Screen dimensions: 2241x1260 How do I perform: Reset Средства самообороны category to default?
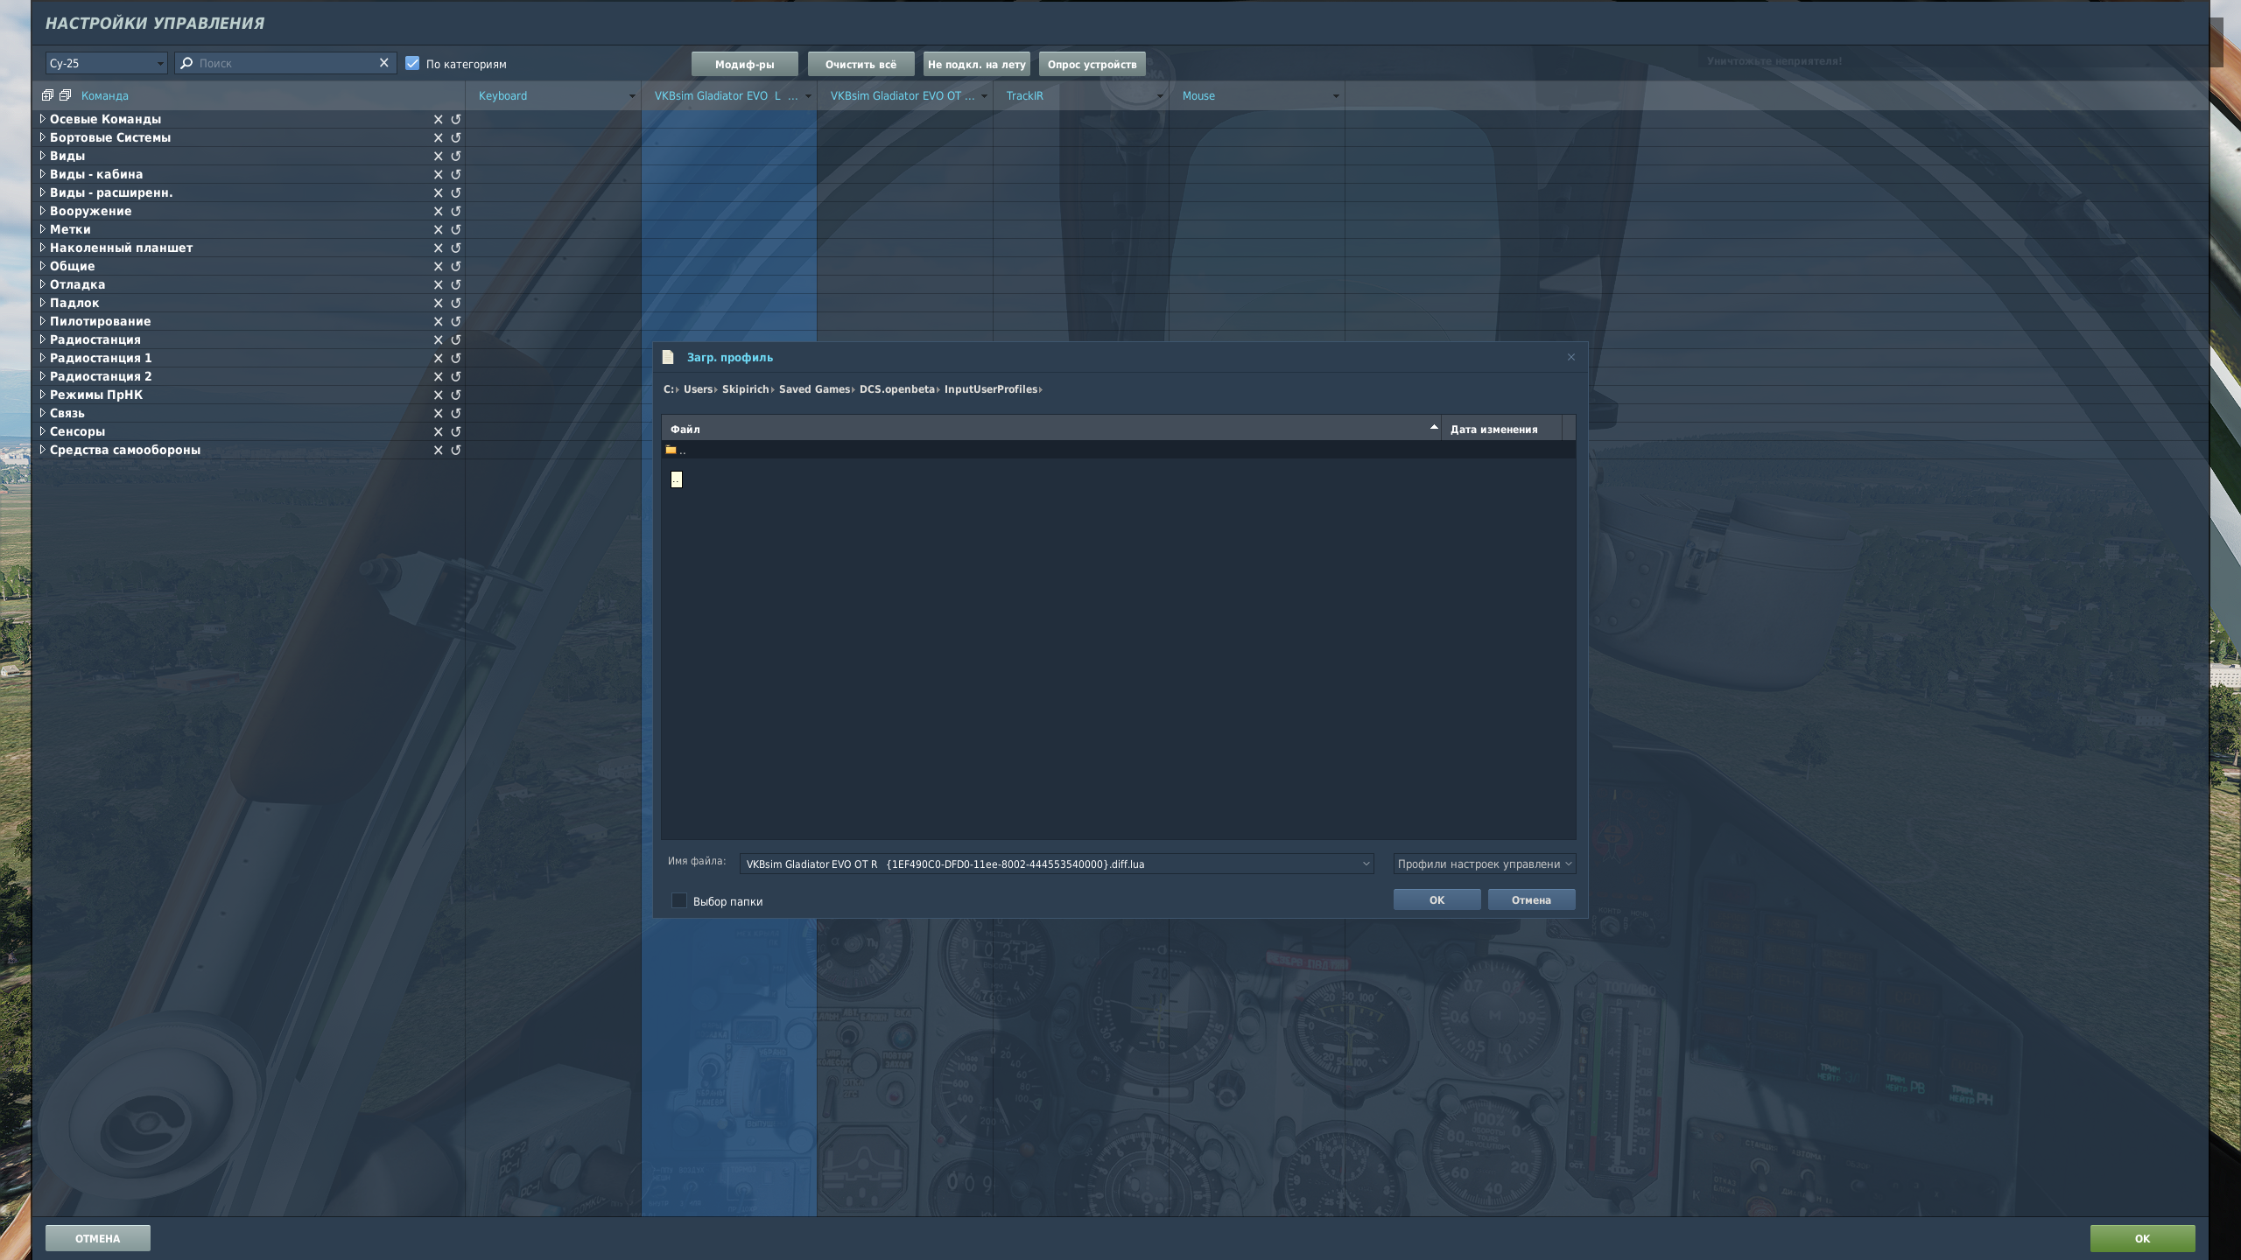pos(455,450)
